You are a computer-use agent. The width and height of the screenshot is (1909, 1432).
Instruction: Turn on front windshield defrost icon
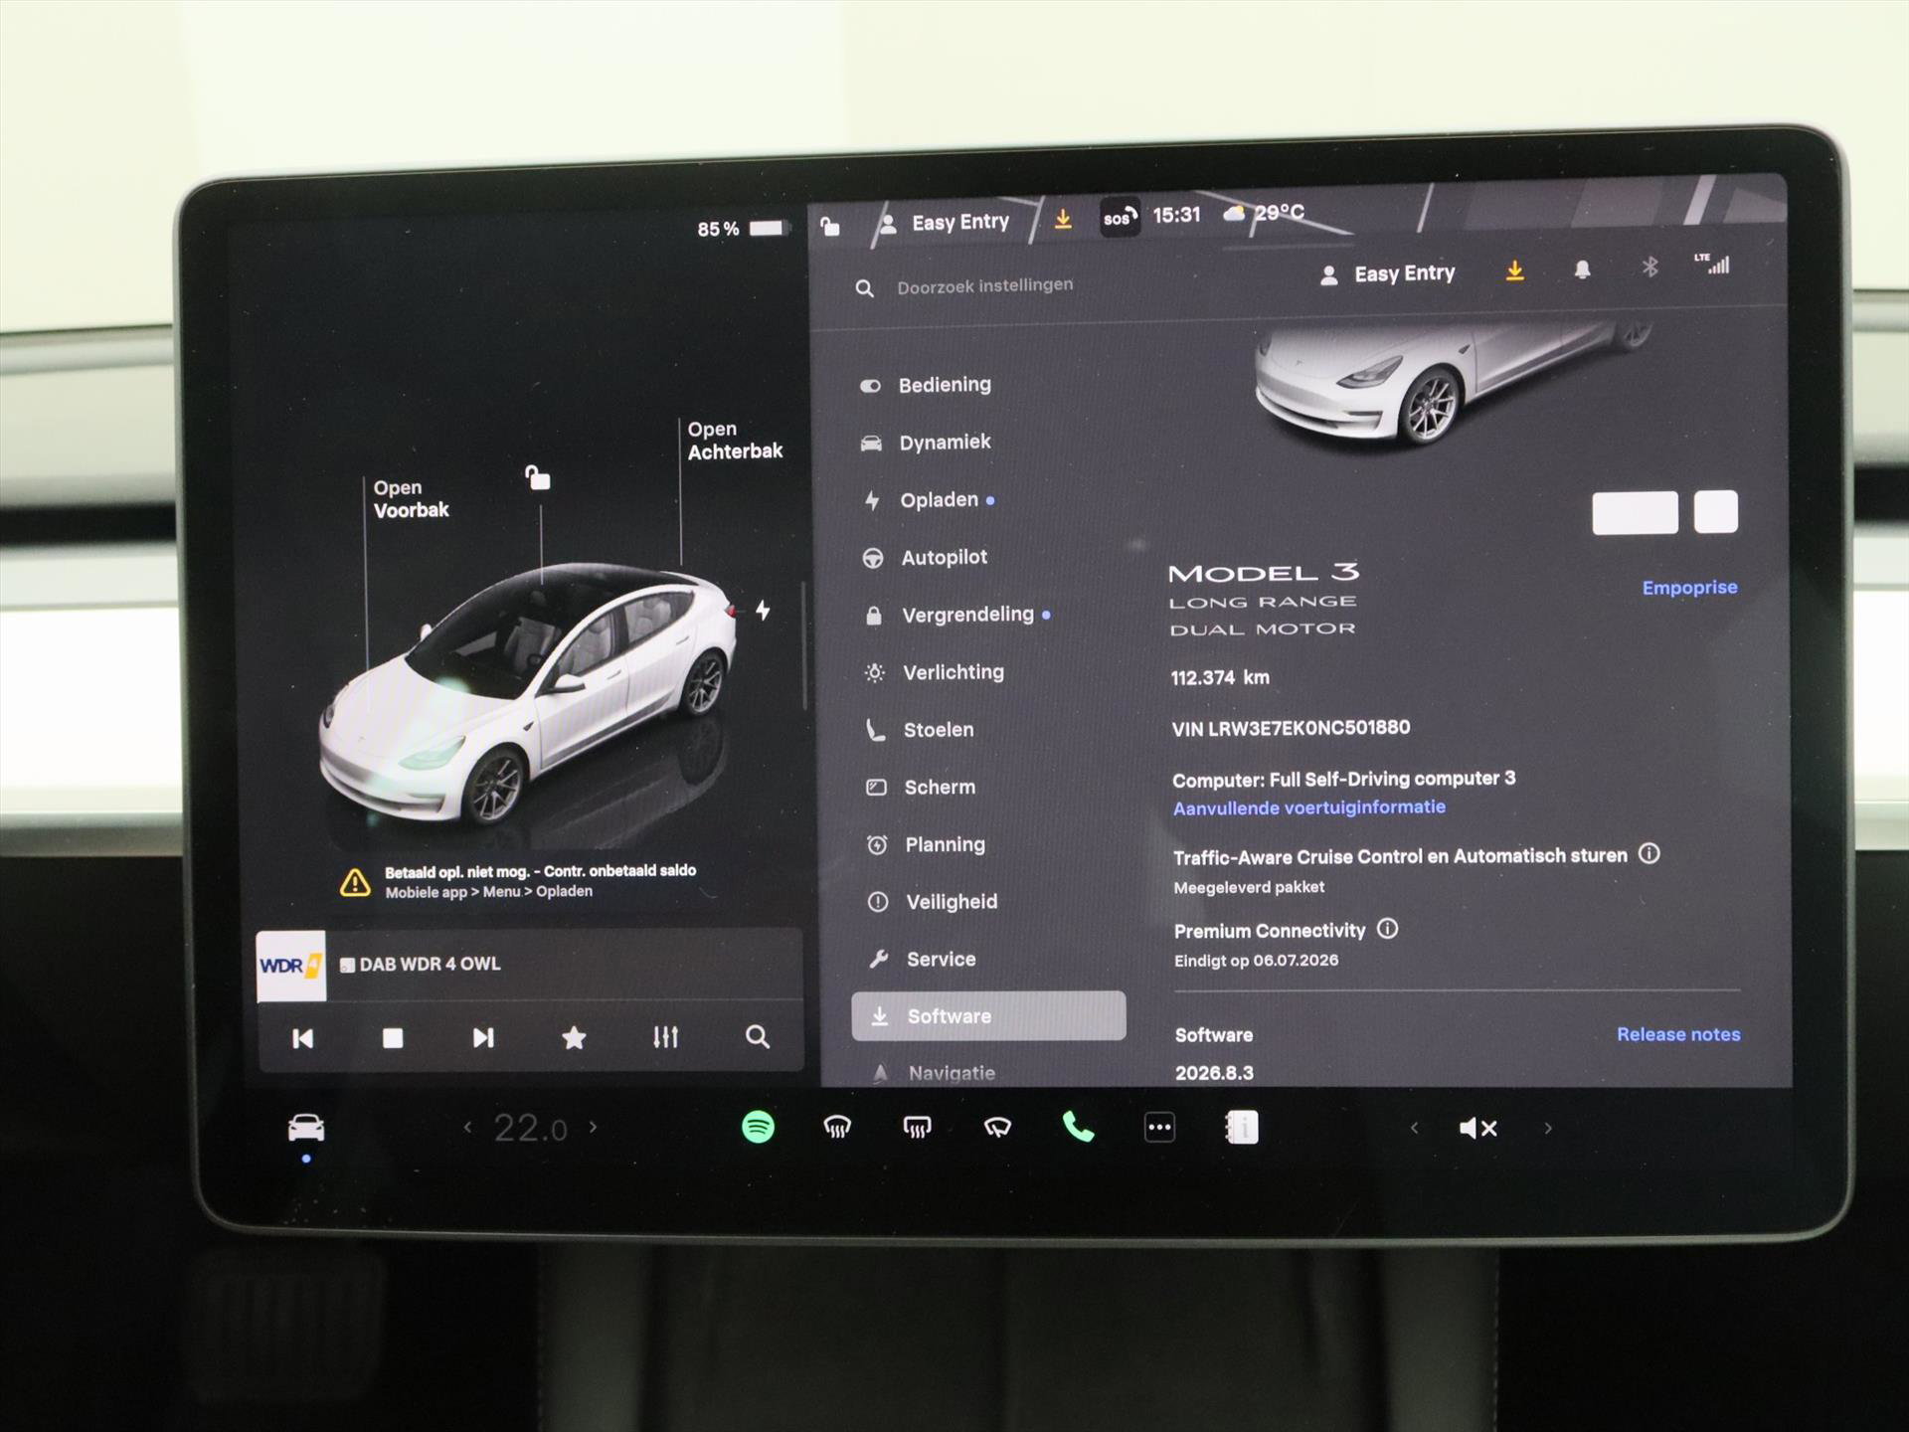coord(837,1127)
